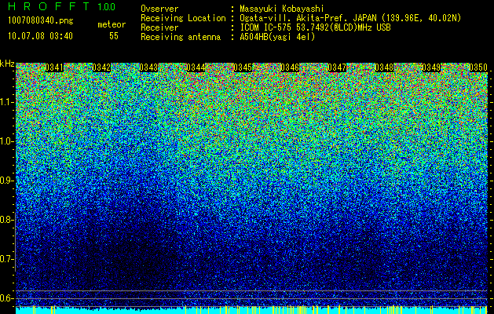The width and height of the screenshot is (494, 314).
Task: Click the 0348 time marker label
Action: click(x=384, y=68)
